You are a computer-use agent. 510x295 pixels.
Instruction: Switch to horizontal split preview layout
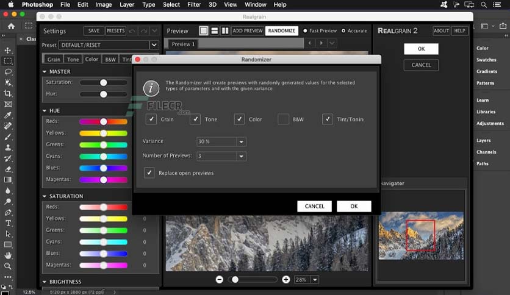(214, 30)
